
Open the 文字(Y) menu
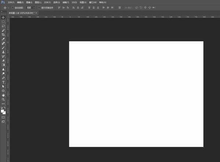pyautogui.click(x=47, y=3)
